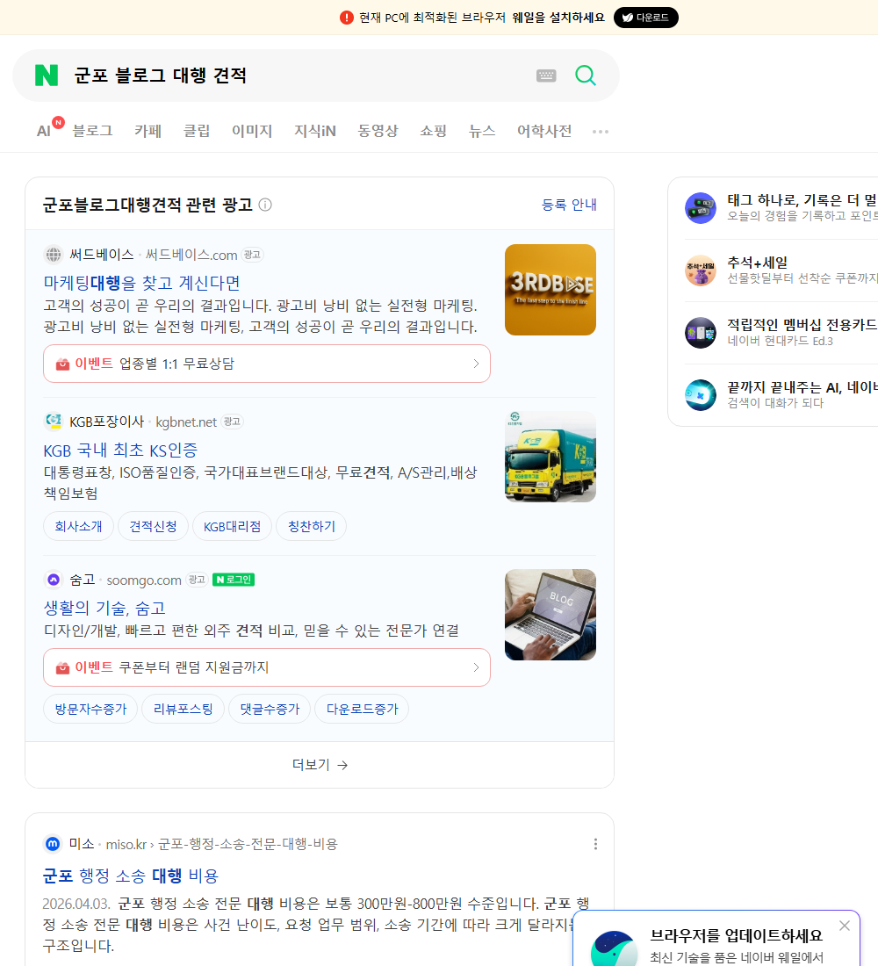Click the soomgo.com ad URL
Image resolution: width=878 pixels, height=966 pixels.
pyautogui.click(x=144, y=580)
